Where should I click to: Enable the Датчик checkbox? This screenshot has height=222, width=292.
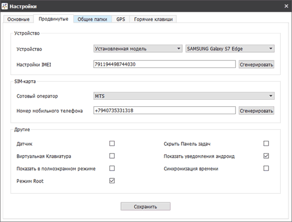click(x=112, y=143)
